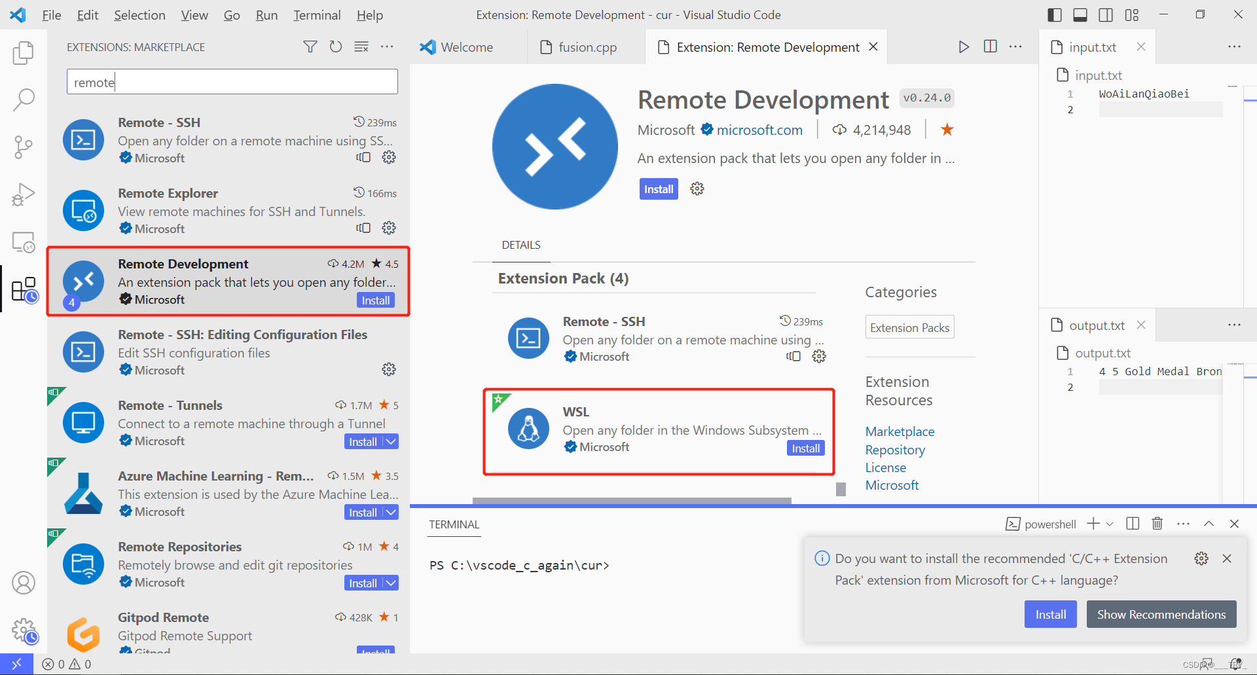Open Manage gear in activity bar
The image size is (1257, 675).
tap(24, 631)
